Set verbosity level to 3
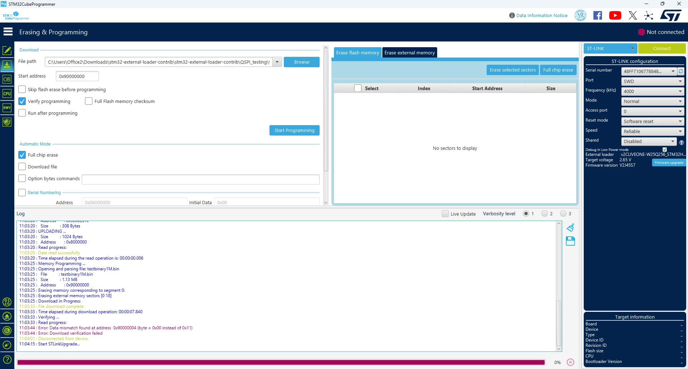The width and height of the screenshot is (688, 369). click(x=563, y=213)
